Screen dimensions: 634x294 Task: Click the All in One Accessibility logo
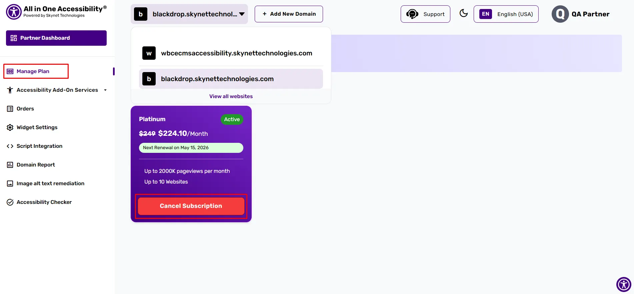point(56,12)
